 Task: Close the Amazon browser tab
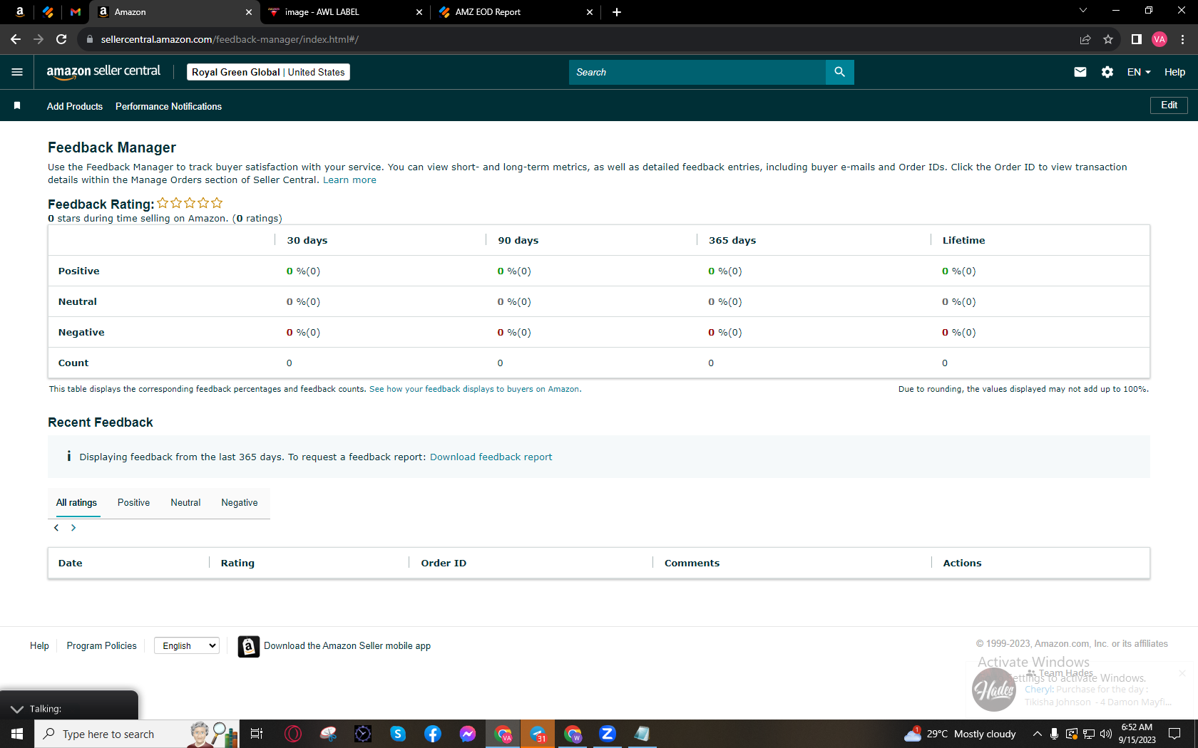click(x=248, y=12)
